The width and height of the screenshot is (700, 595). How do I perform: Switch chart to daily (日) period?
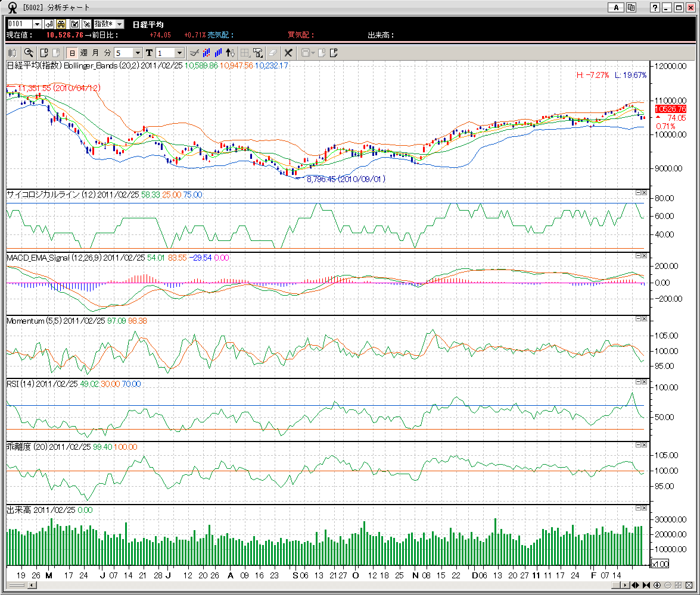[71, 53]
